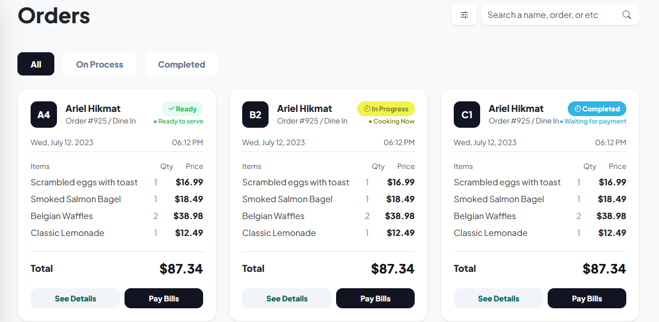
Task: Click the blue Completed status badge
Action: 597,109
